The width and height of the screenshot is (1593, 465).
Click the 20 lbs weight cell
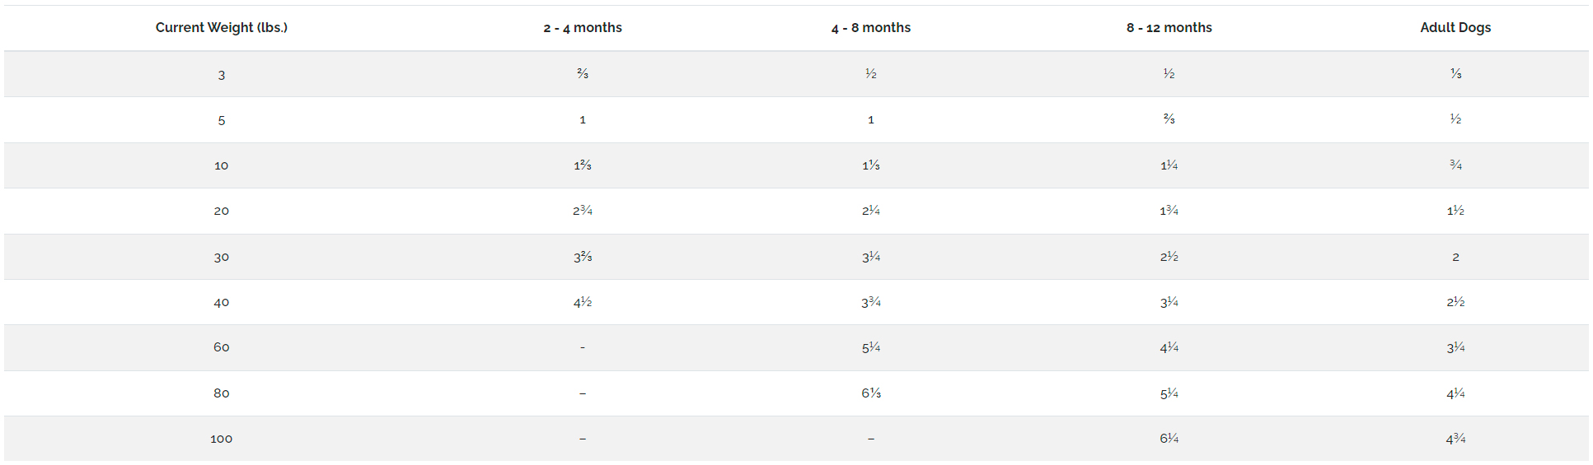[x=222, y=211]
